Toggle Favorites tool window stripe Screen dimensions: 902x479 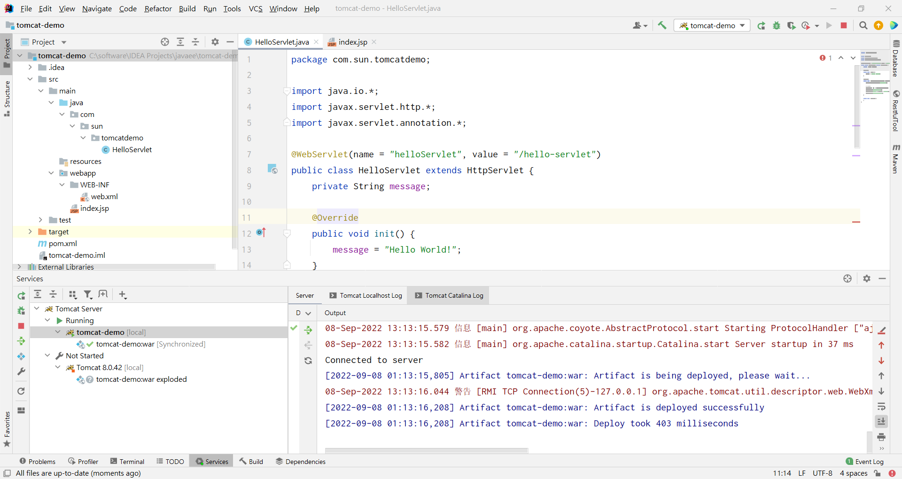pyautogui.click(x=7, y=430)
